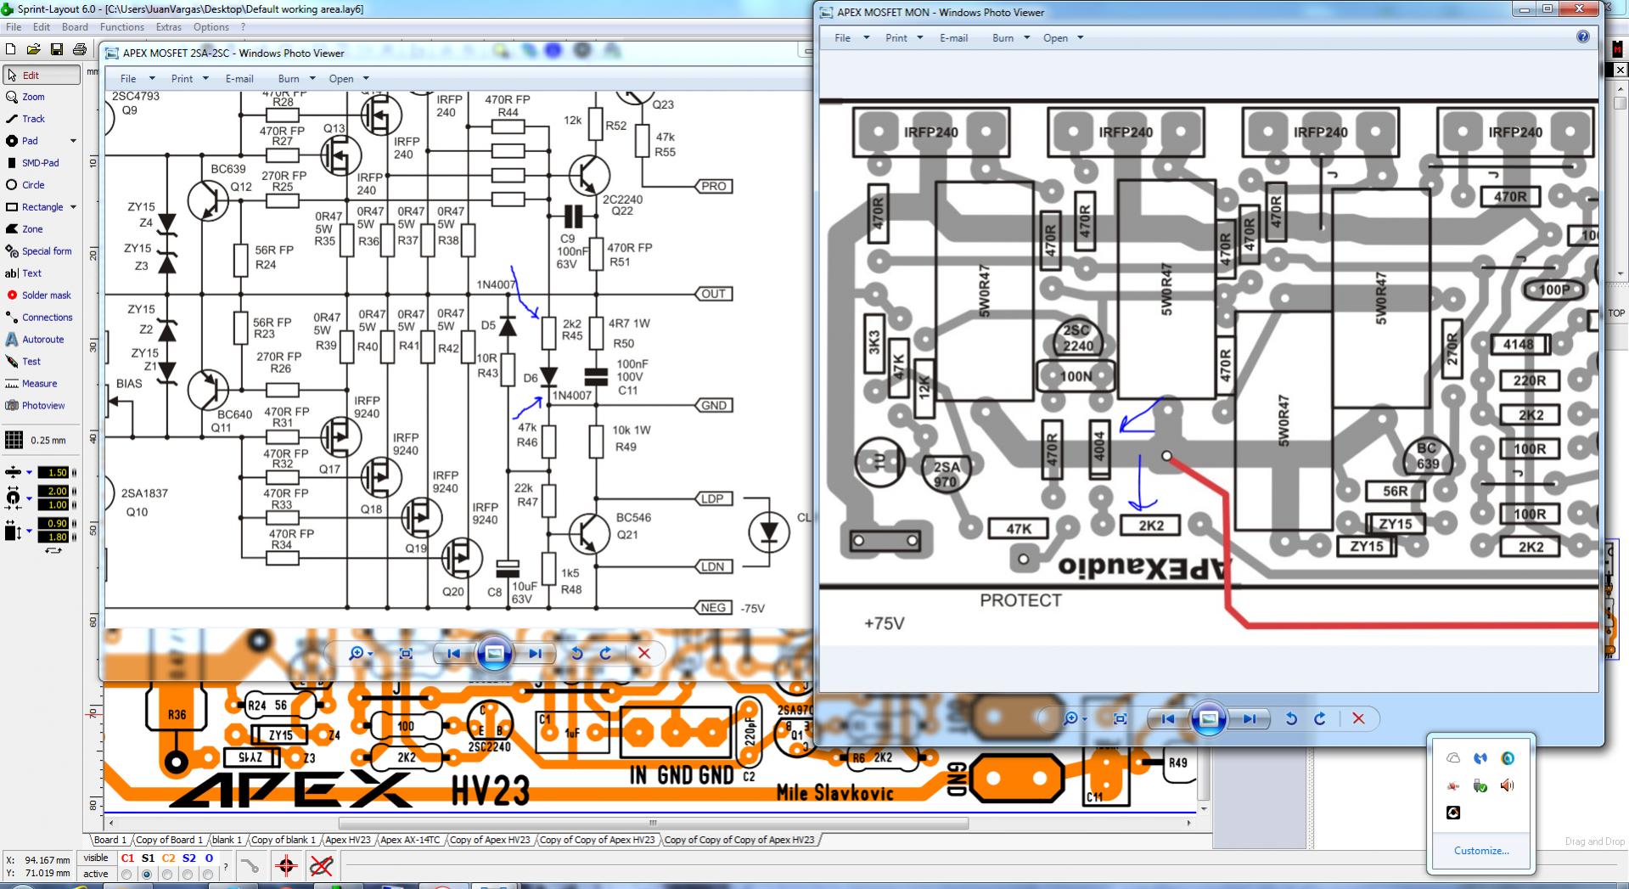Viewport: 1629px width, 889px height.
Task: Click the Print icon in Sprint-Layout's toolbar
Action: 79,50
